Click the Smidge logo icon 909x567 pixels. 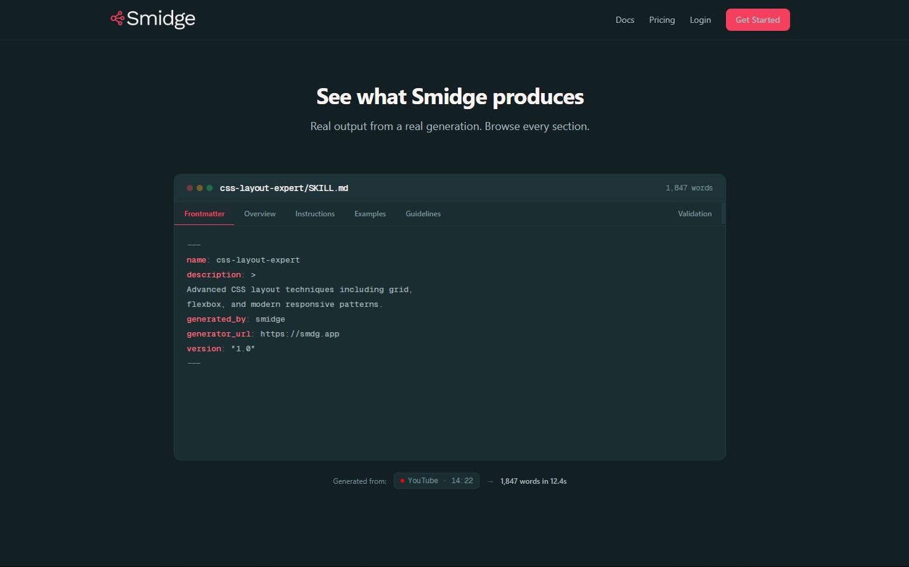[x=118, y=18]
